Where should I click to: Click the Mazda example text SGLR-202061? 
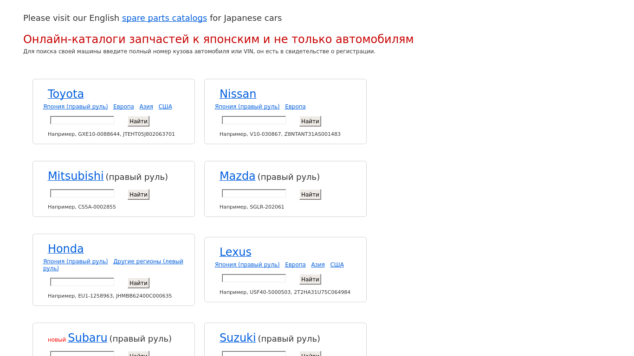[267, 207]
